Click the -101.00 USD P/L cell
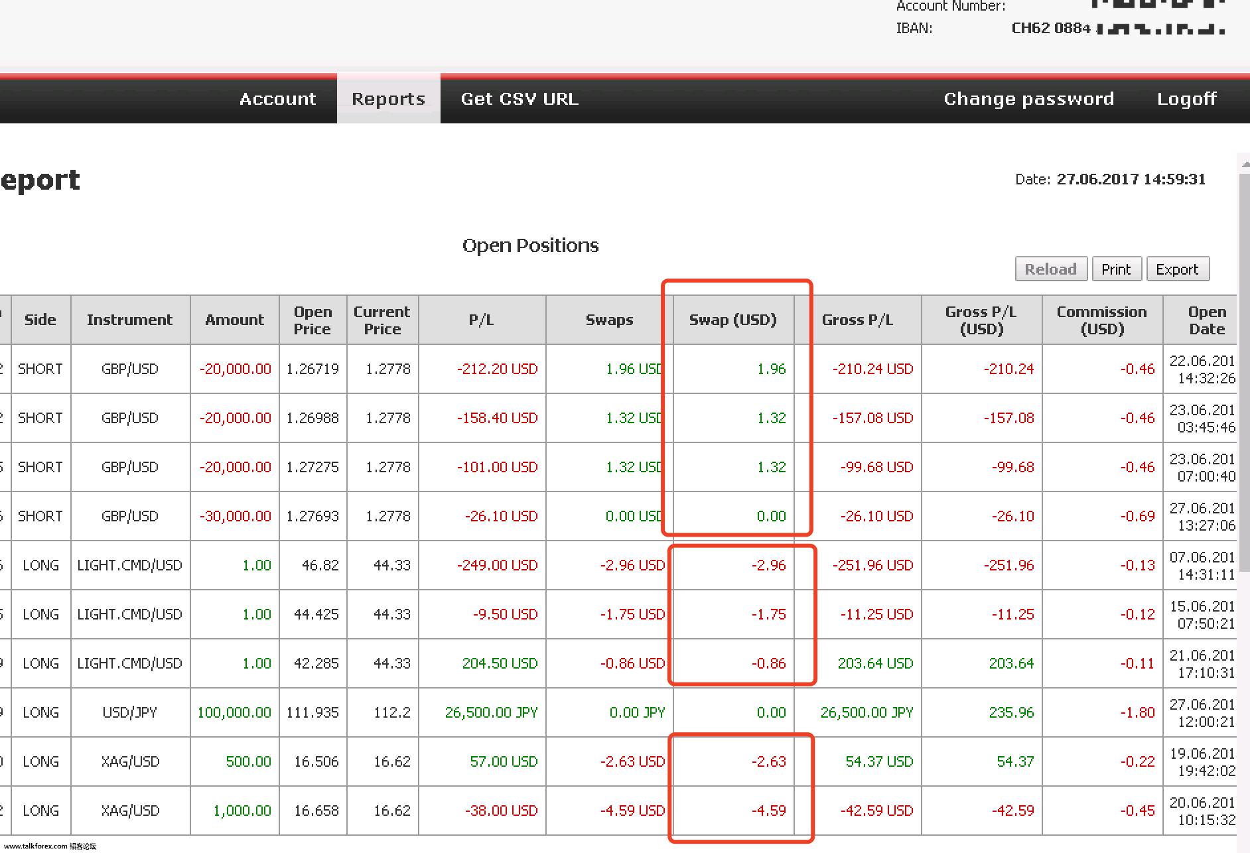This screenshot has width=1250, height=853. coord(482,467)
